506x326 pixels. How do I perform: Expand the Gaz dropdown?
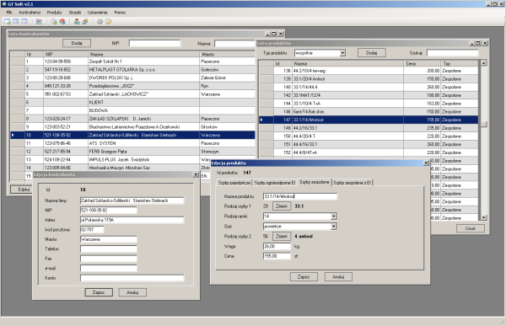[x=334, y=227]
